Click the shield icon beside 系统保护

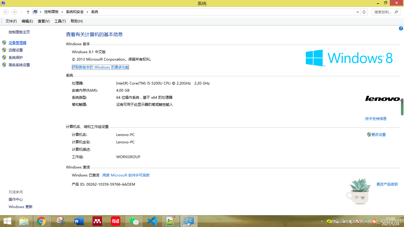(4, 58)
